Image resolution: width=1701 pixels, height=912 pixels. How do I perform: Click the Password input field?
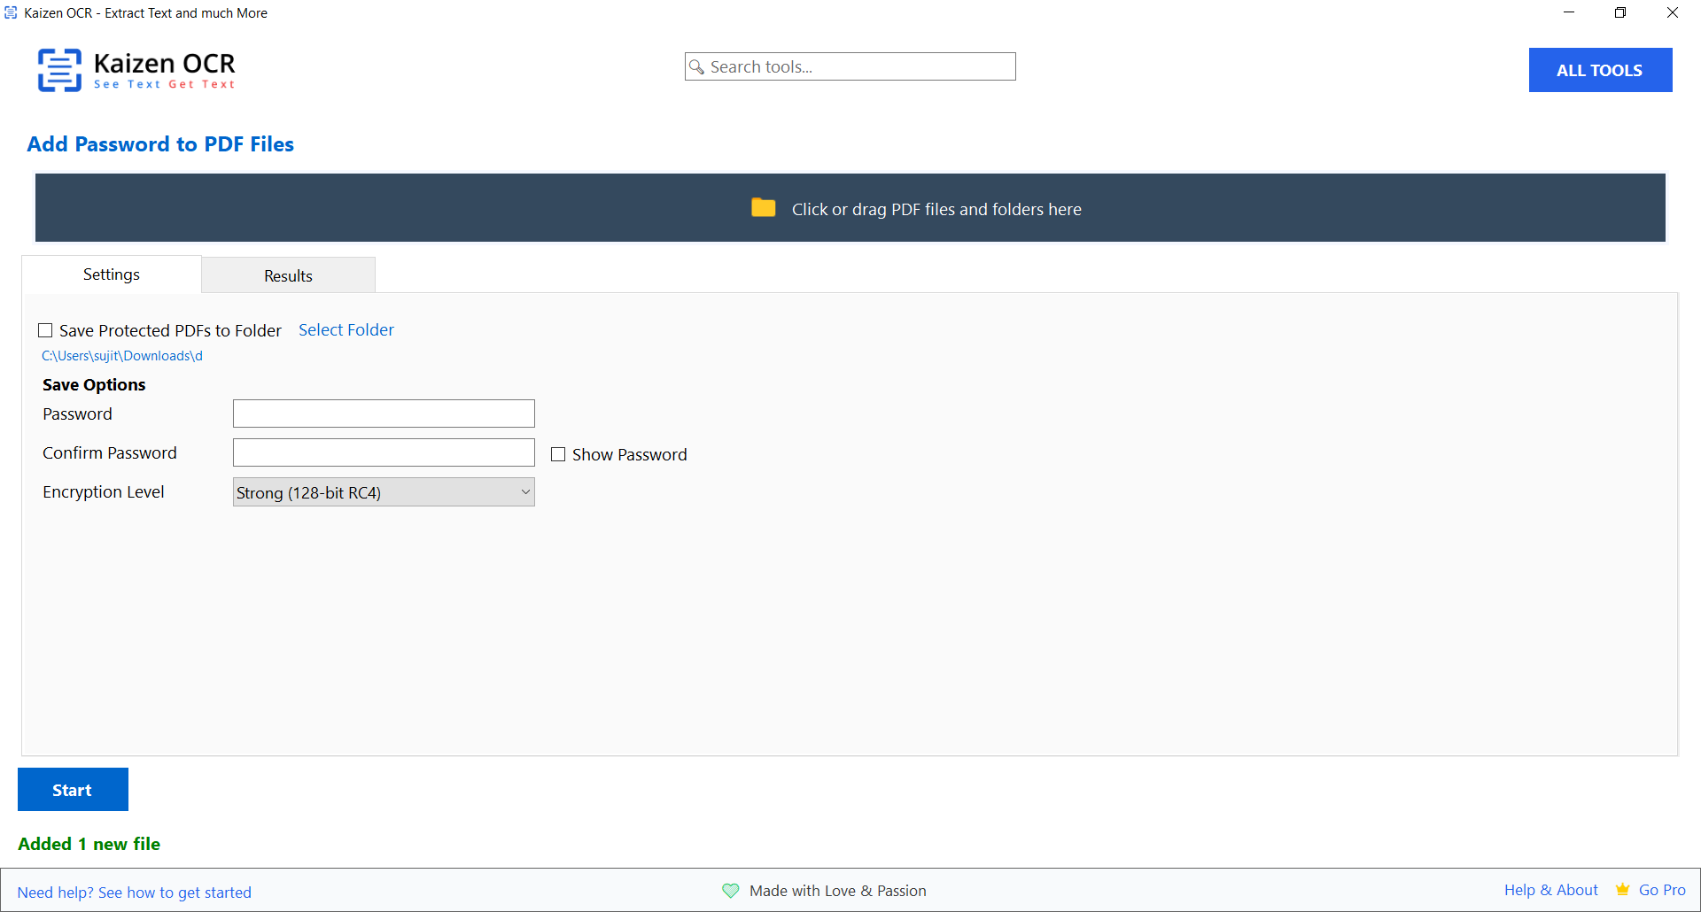pos(384,413)
